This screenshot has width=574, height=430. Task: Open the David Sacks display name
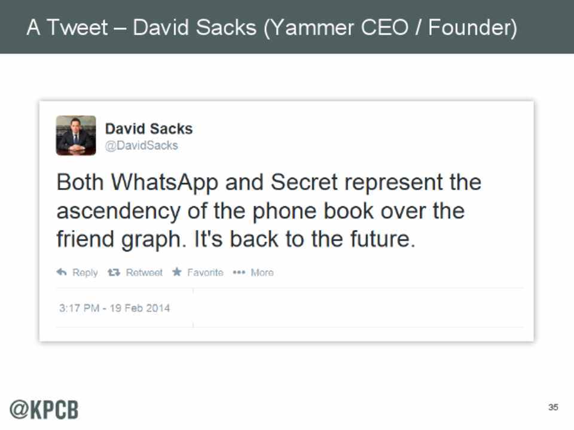149,128
